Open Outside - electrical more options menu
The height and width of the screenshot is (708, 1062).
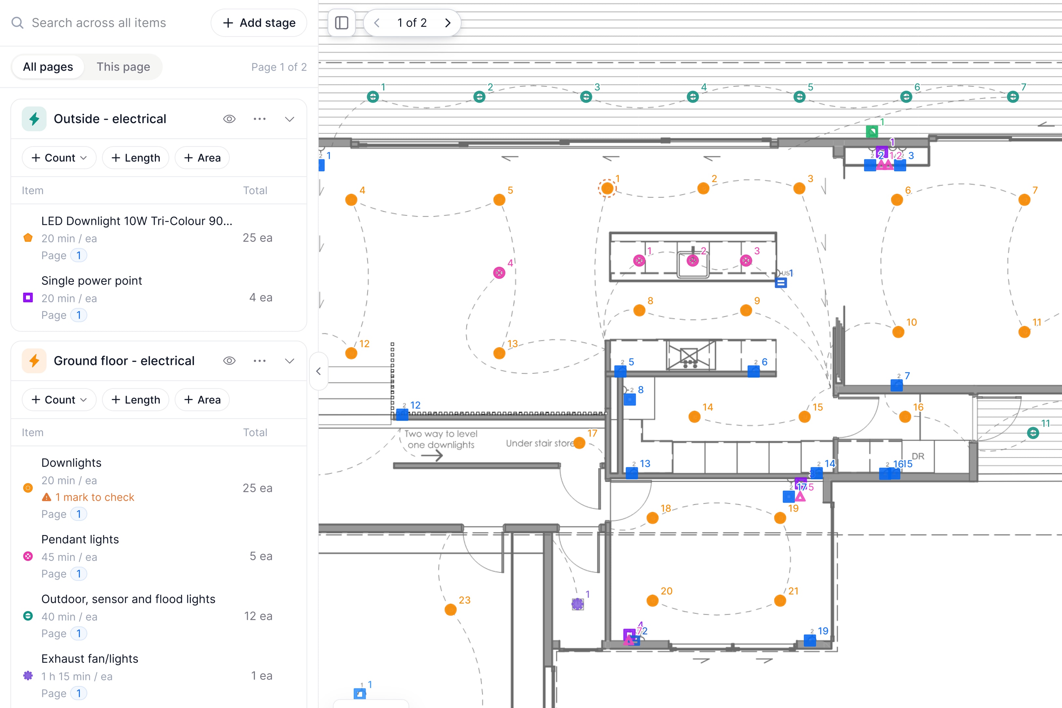coord(259,119)
